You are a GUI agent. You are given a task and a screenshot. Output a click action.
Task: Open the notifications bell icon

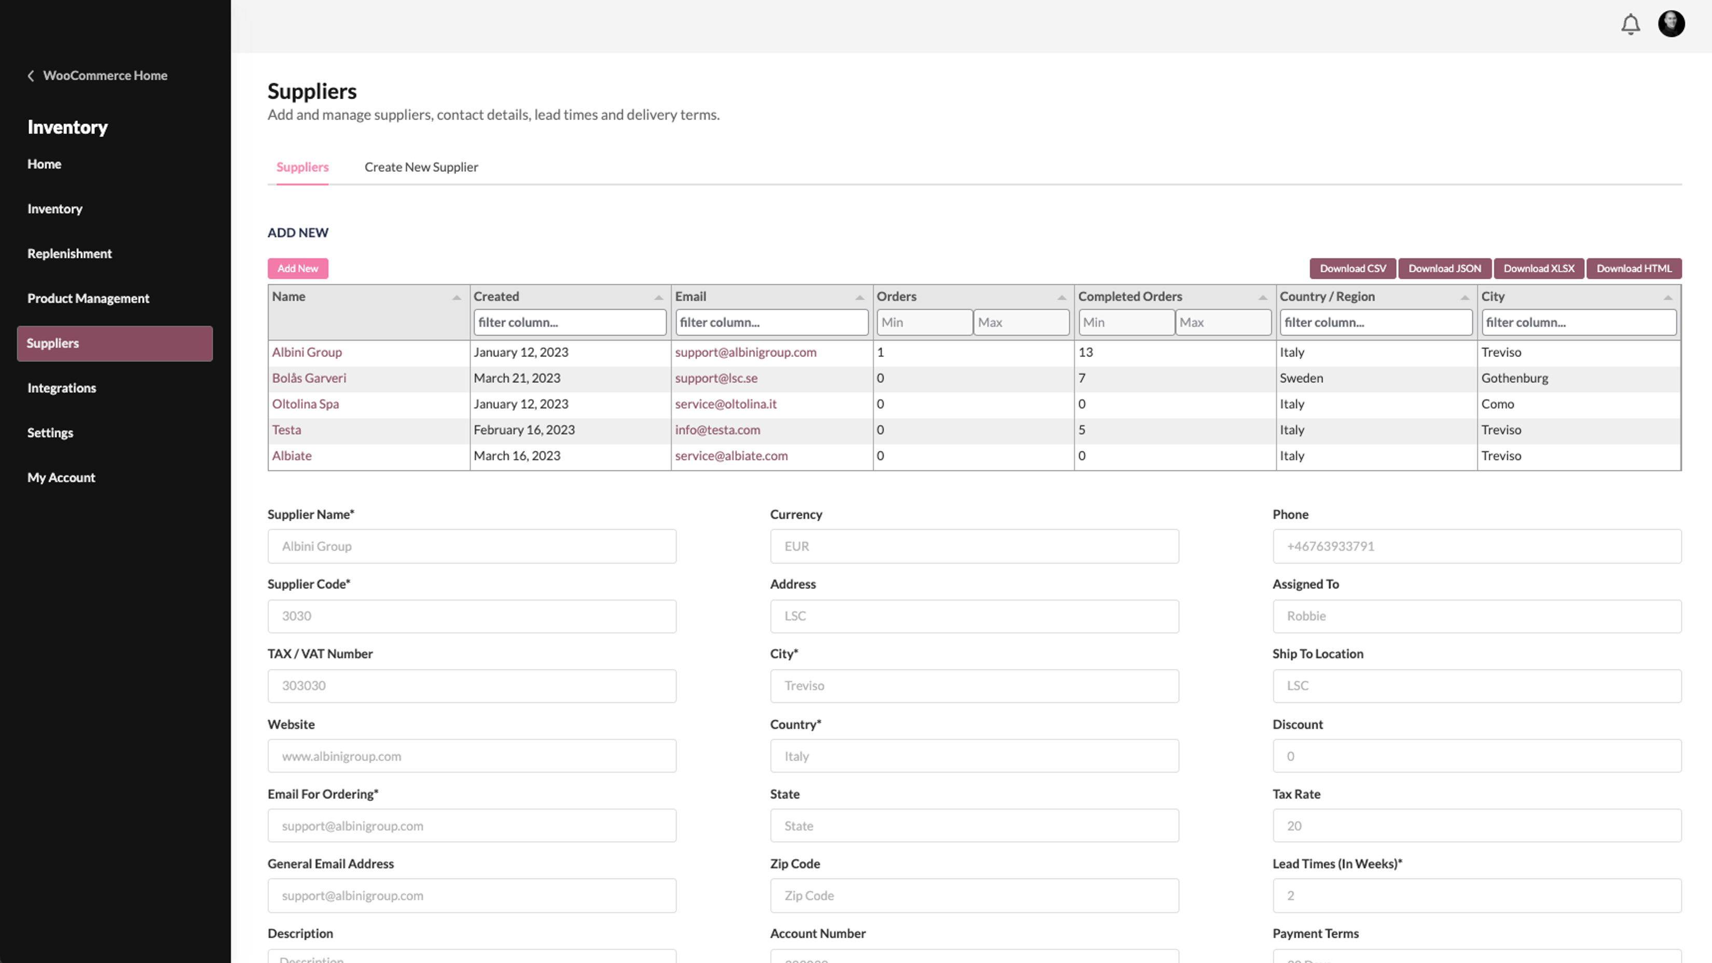click(x=1631, y=24)
